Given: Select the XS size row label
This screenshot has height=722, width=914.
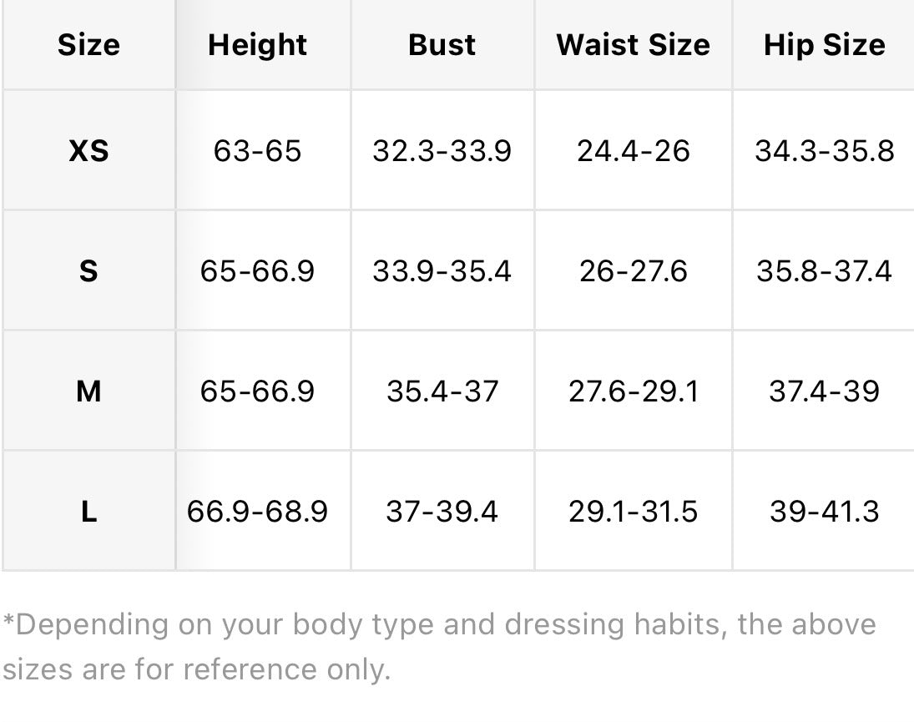Looking at the screenshot, I should [88, 150].
